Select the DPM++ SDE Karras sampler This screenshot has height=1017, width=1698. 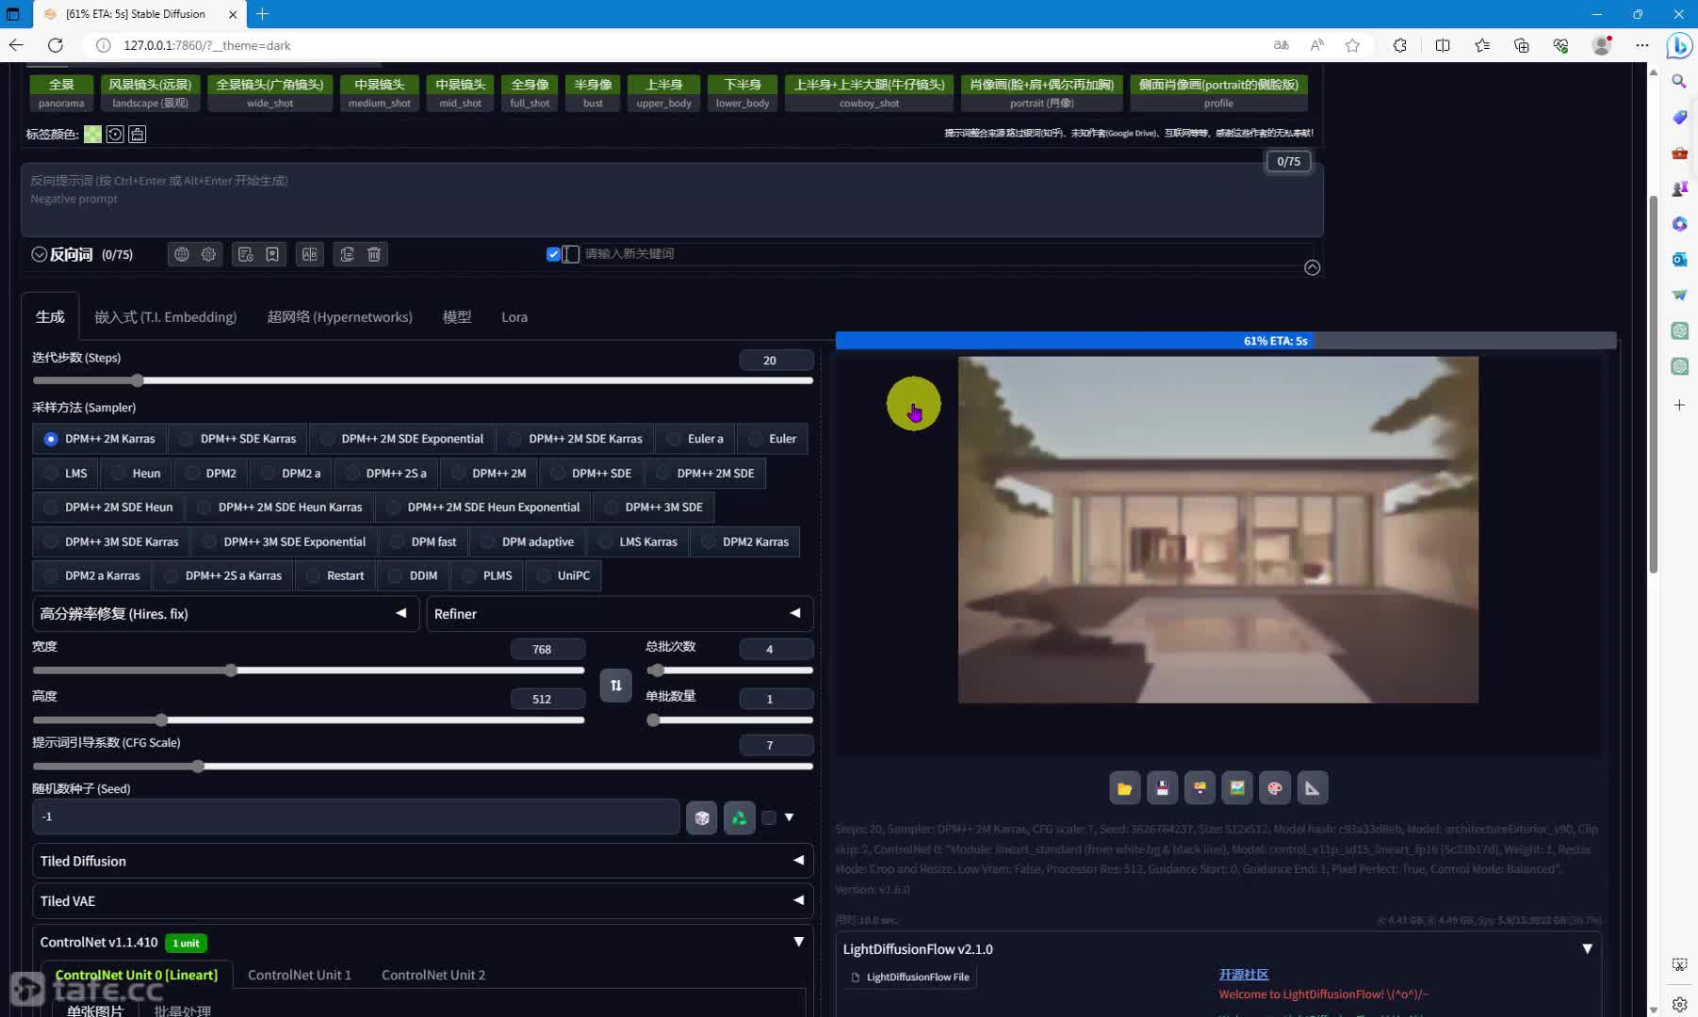coord(238,439)
